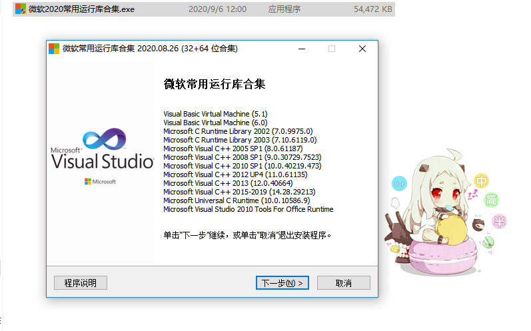Close the installer dialog window
This screenshot has width=531, height=331.
click(x=362, y=49)
